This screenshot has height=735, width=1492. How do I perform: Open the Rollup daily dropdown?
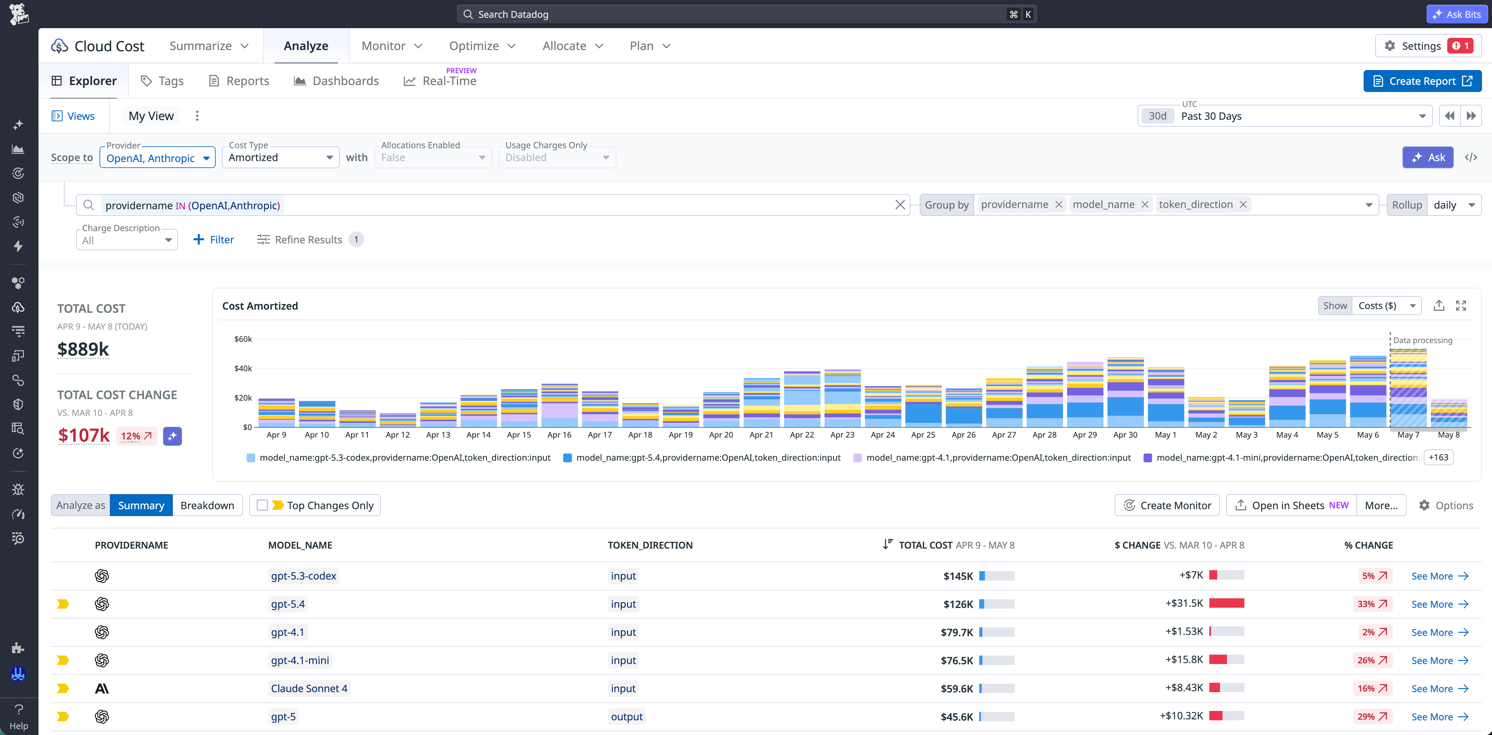1454,205
